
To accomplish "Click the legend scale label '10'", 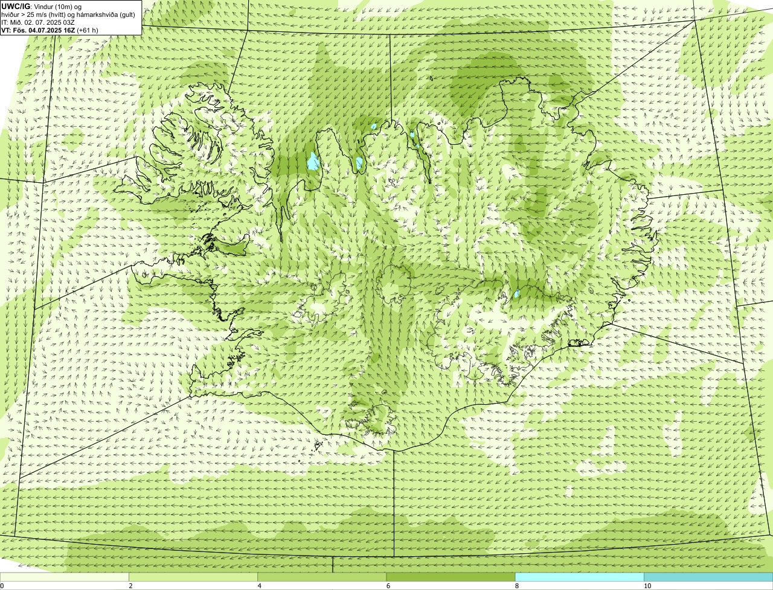I will pos(647,586).
